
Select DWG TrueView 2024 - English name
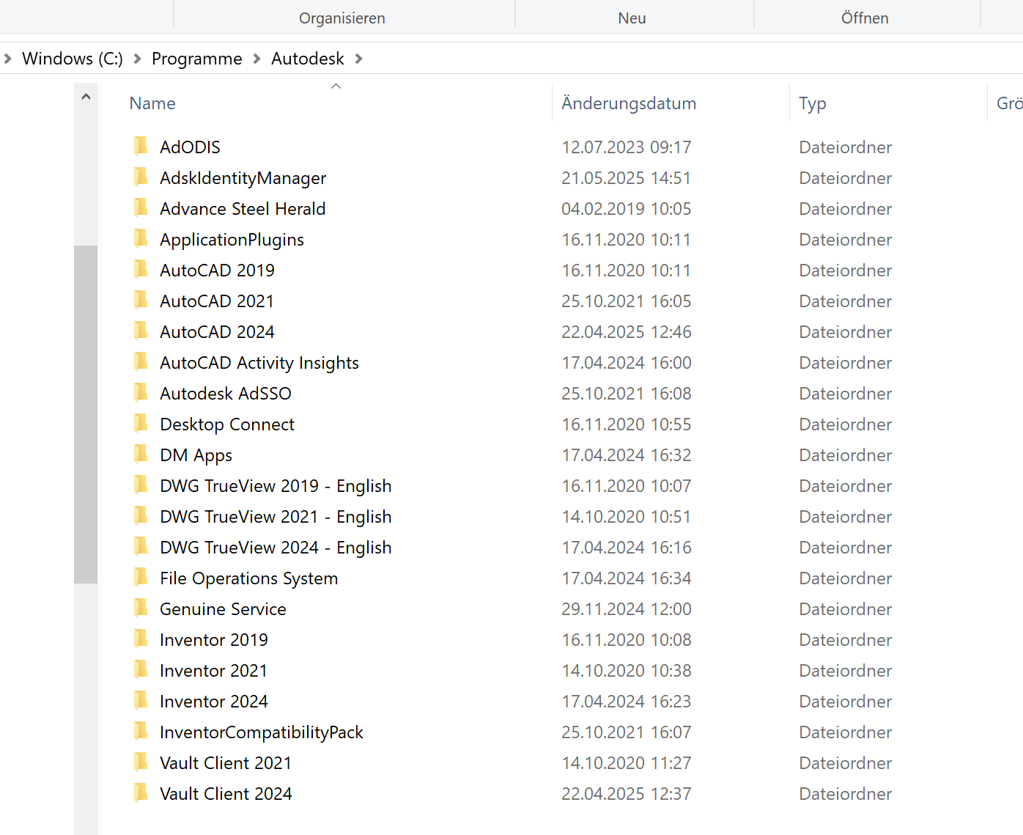(276, 548)
